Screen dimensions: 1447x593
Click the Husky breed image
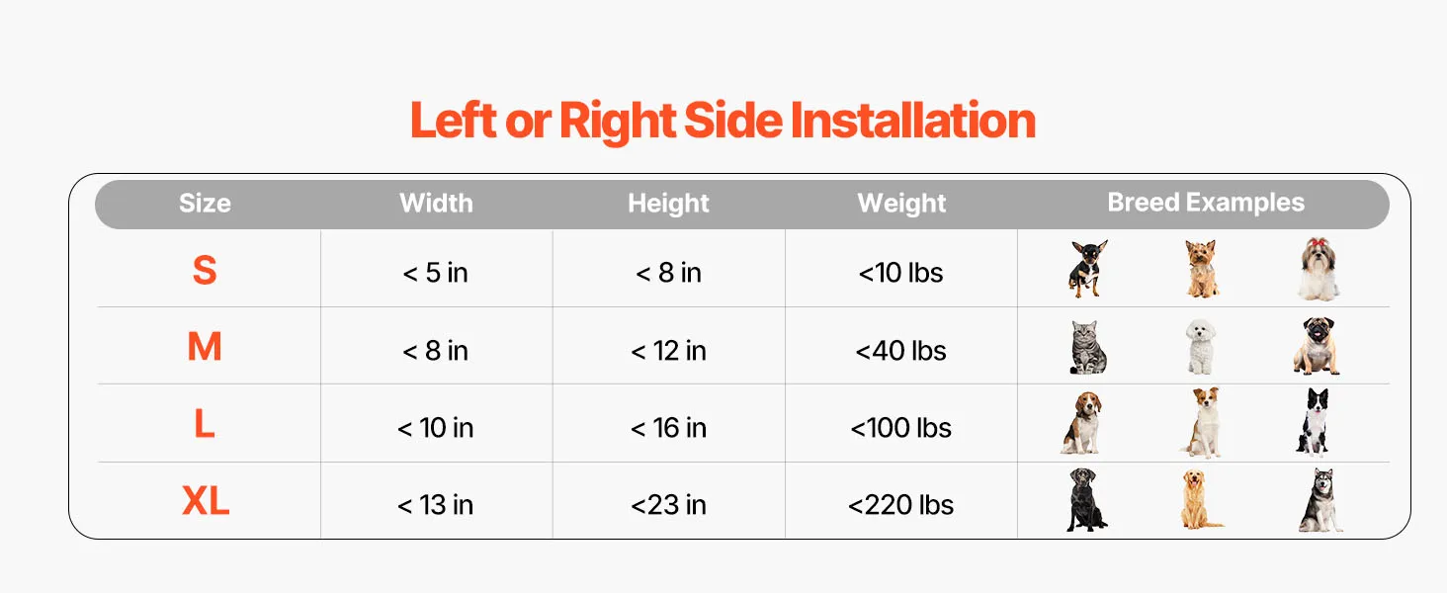coord(1320,500)
